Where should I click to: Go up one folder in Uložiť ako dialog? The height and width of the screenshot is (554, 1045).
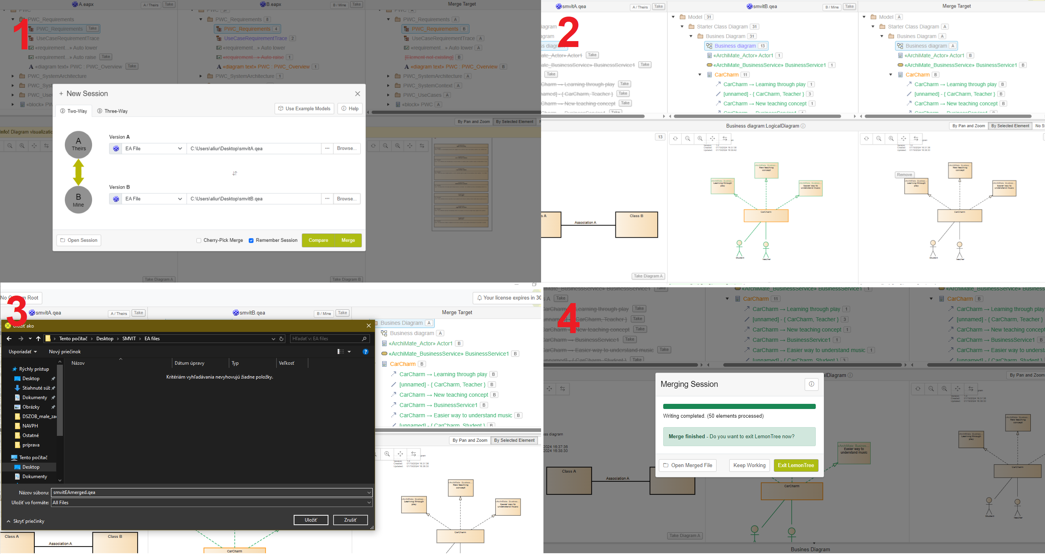pos(38,339)
